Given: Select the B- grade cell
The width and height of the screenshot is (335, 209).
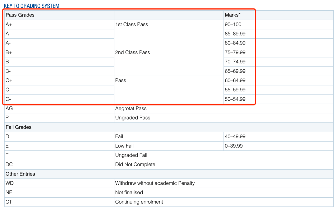Looking at the screenshot, I should click(8, 71).
